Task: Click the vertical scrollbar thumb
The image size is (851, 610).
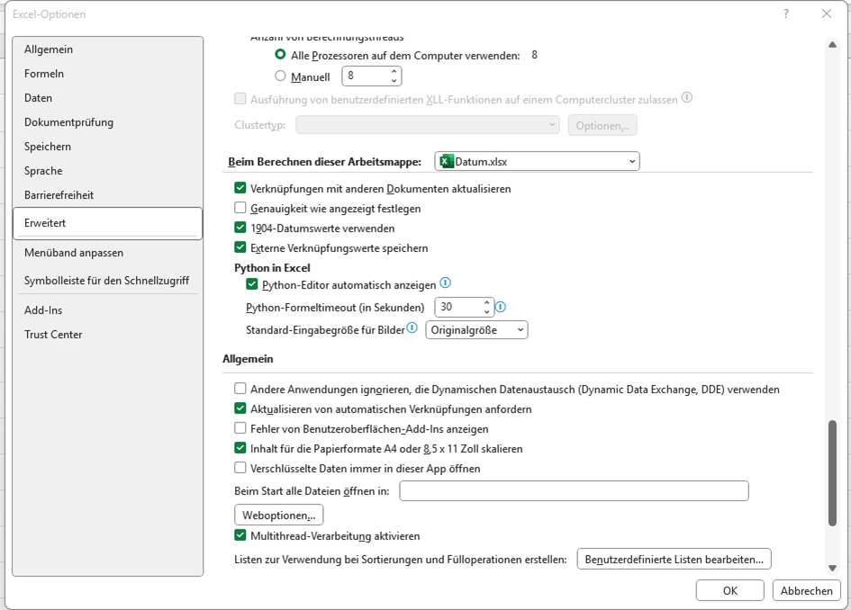Action: click(831, 472)
